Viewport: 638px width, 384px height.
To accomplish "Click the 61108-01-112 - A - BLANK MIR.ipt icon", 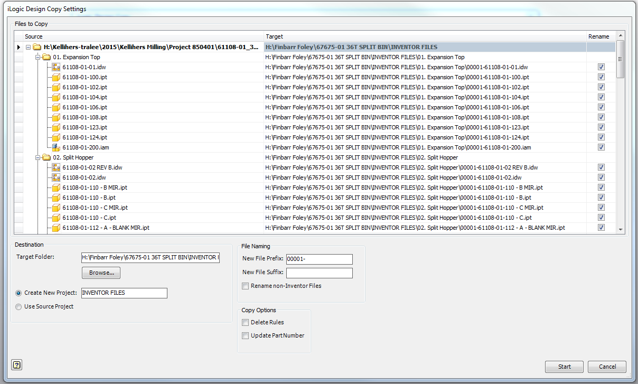I will [56, 228].
